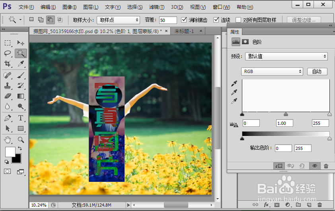This screenshot has height=211, width=335.
Task: Open the RGB channel dropdown
Action: click(x=272, y=71)
